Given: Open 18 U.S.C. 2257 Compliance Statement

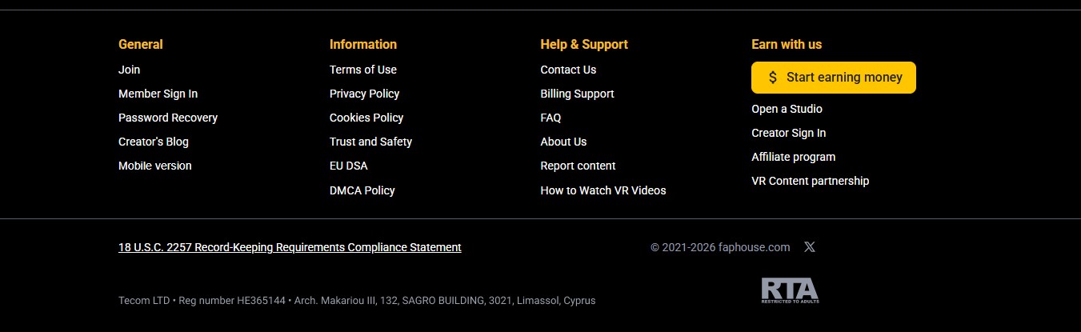Looking at the screenshot, I should (290, 247).
